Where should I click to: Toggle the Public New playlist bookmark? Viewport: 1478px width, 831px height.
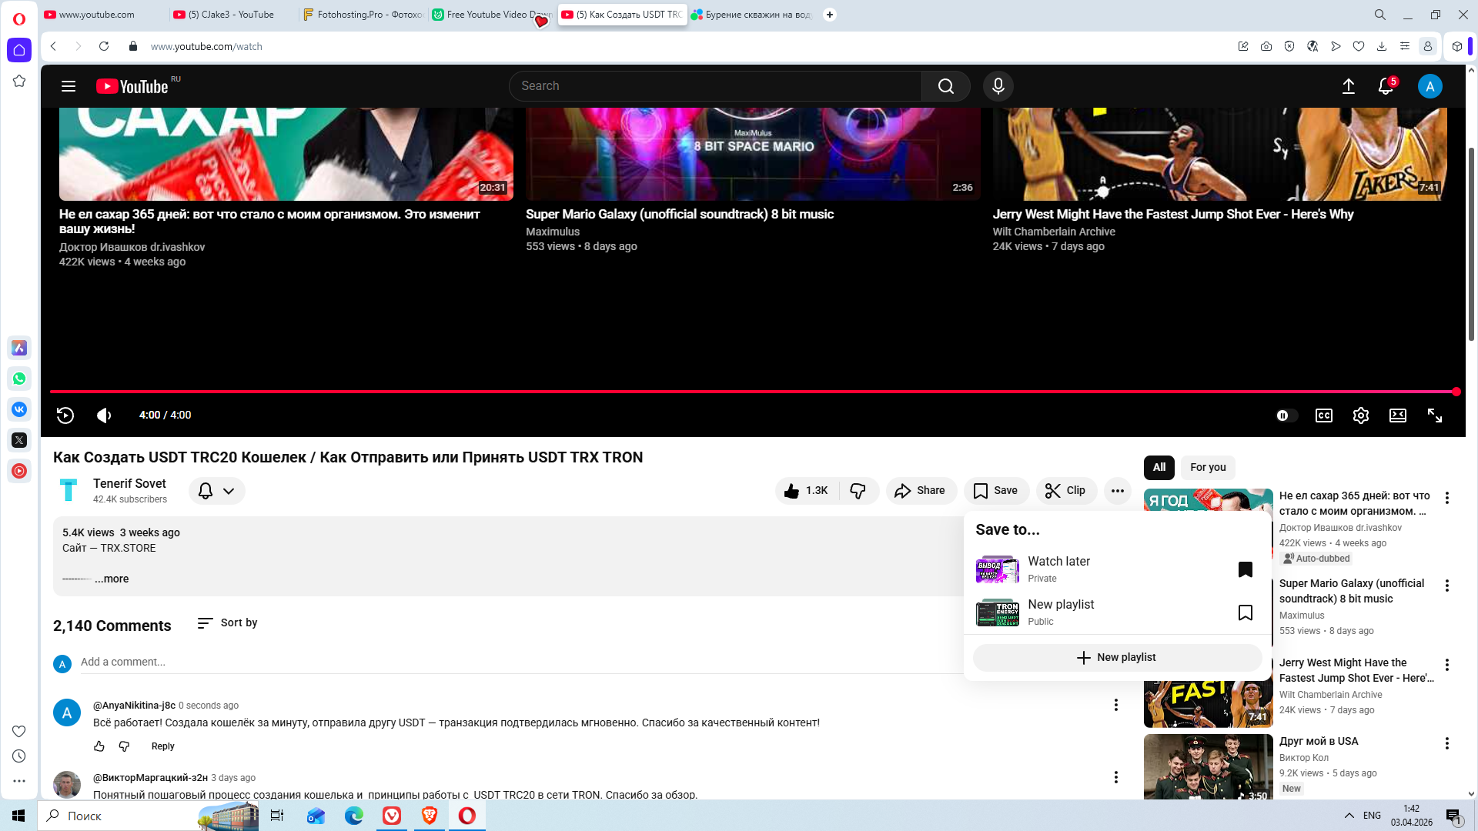click(1245, 612)
